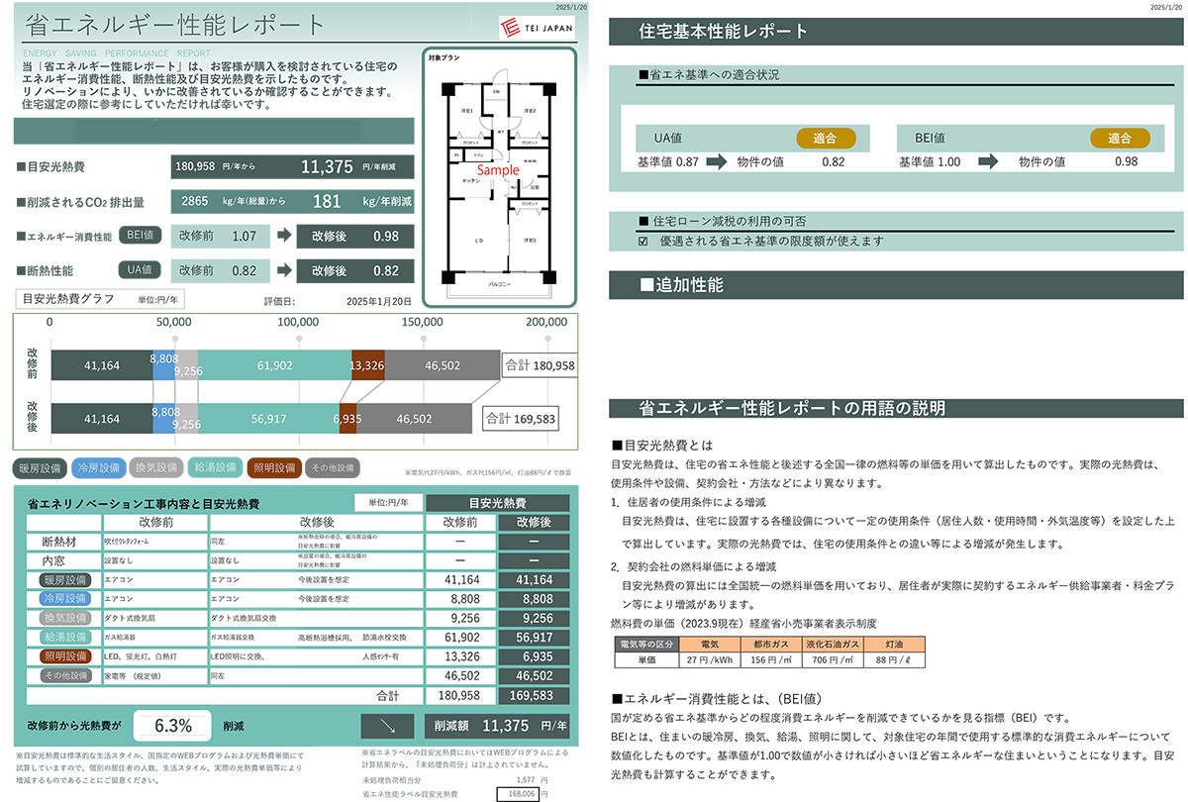Click the BEI値 badge next to エネルギー消費性能
Viewport: 1188px width, 802px height.
[x=140, y=236]
